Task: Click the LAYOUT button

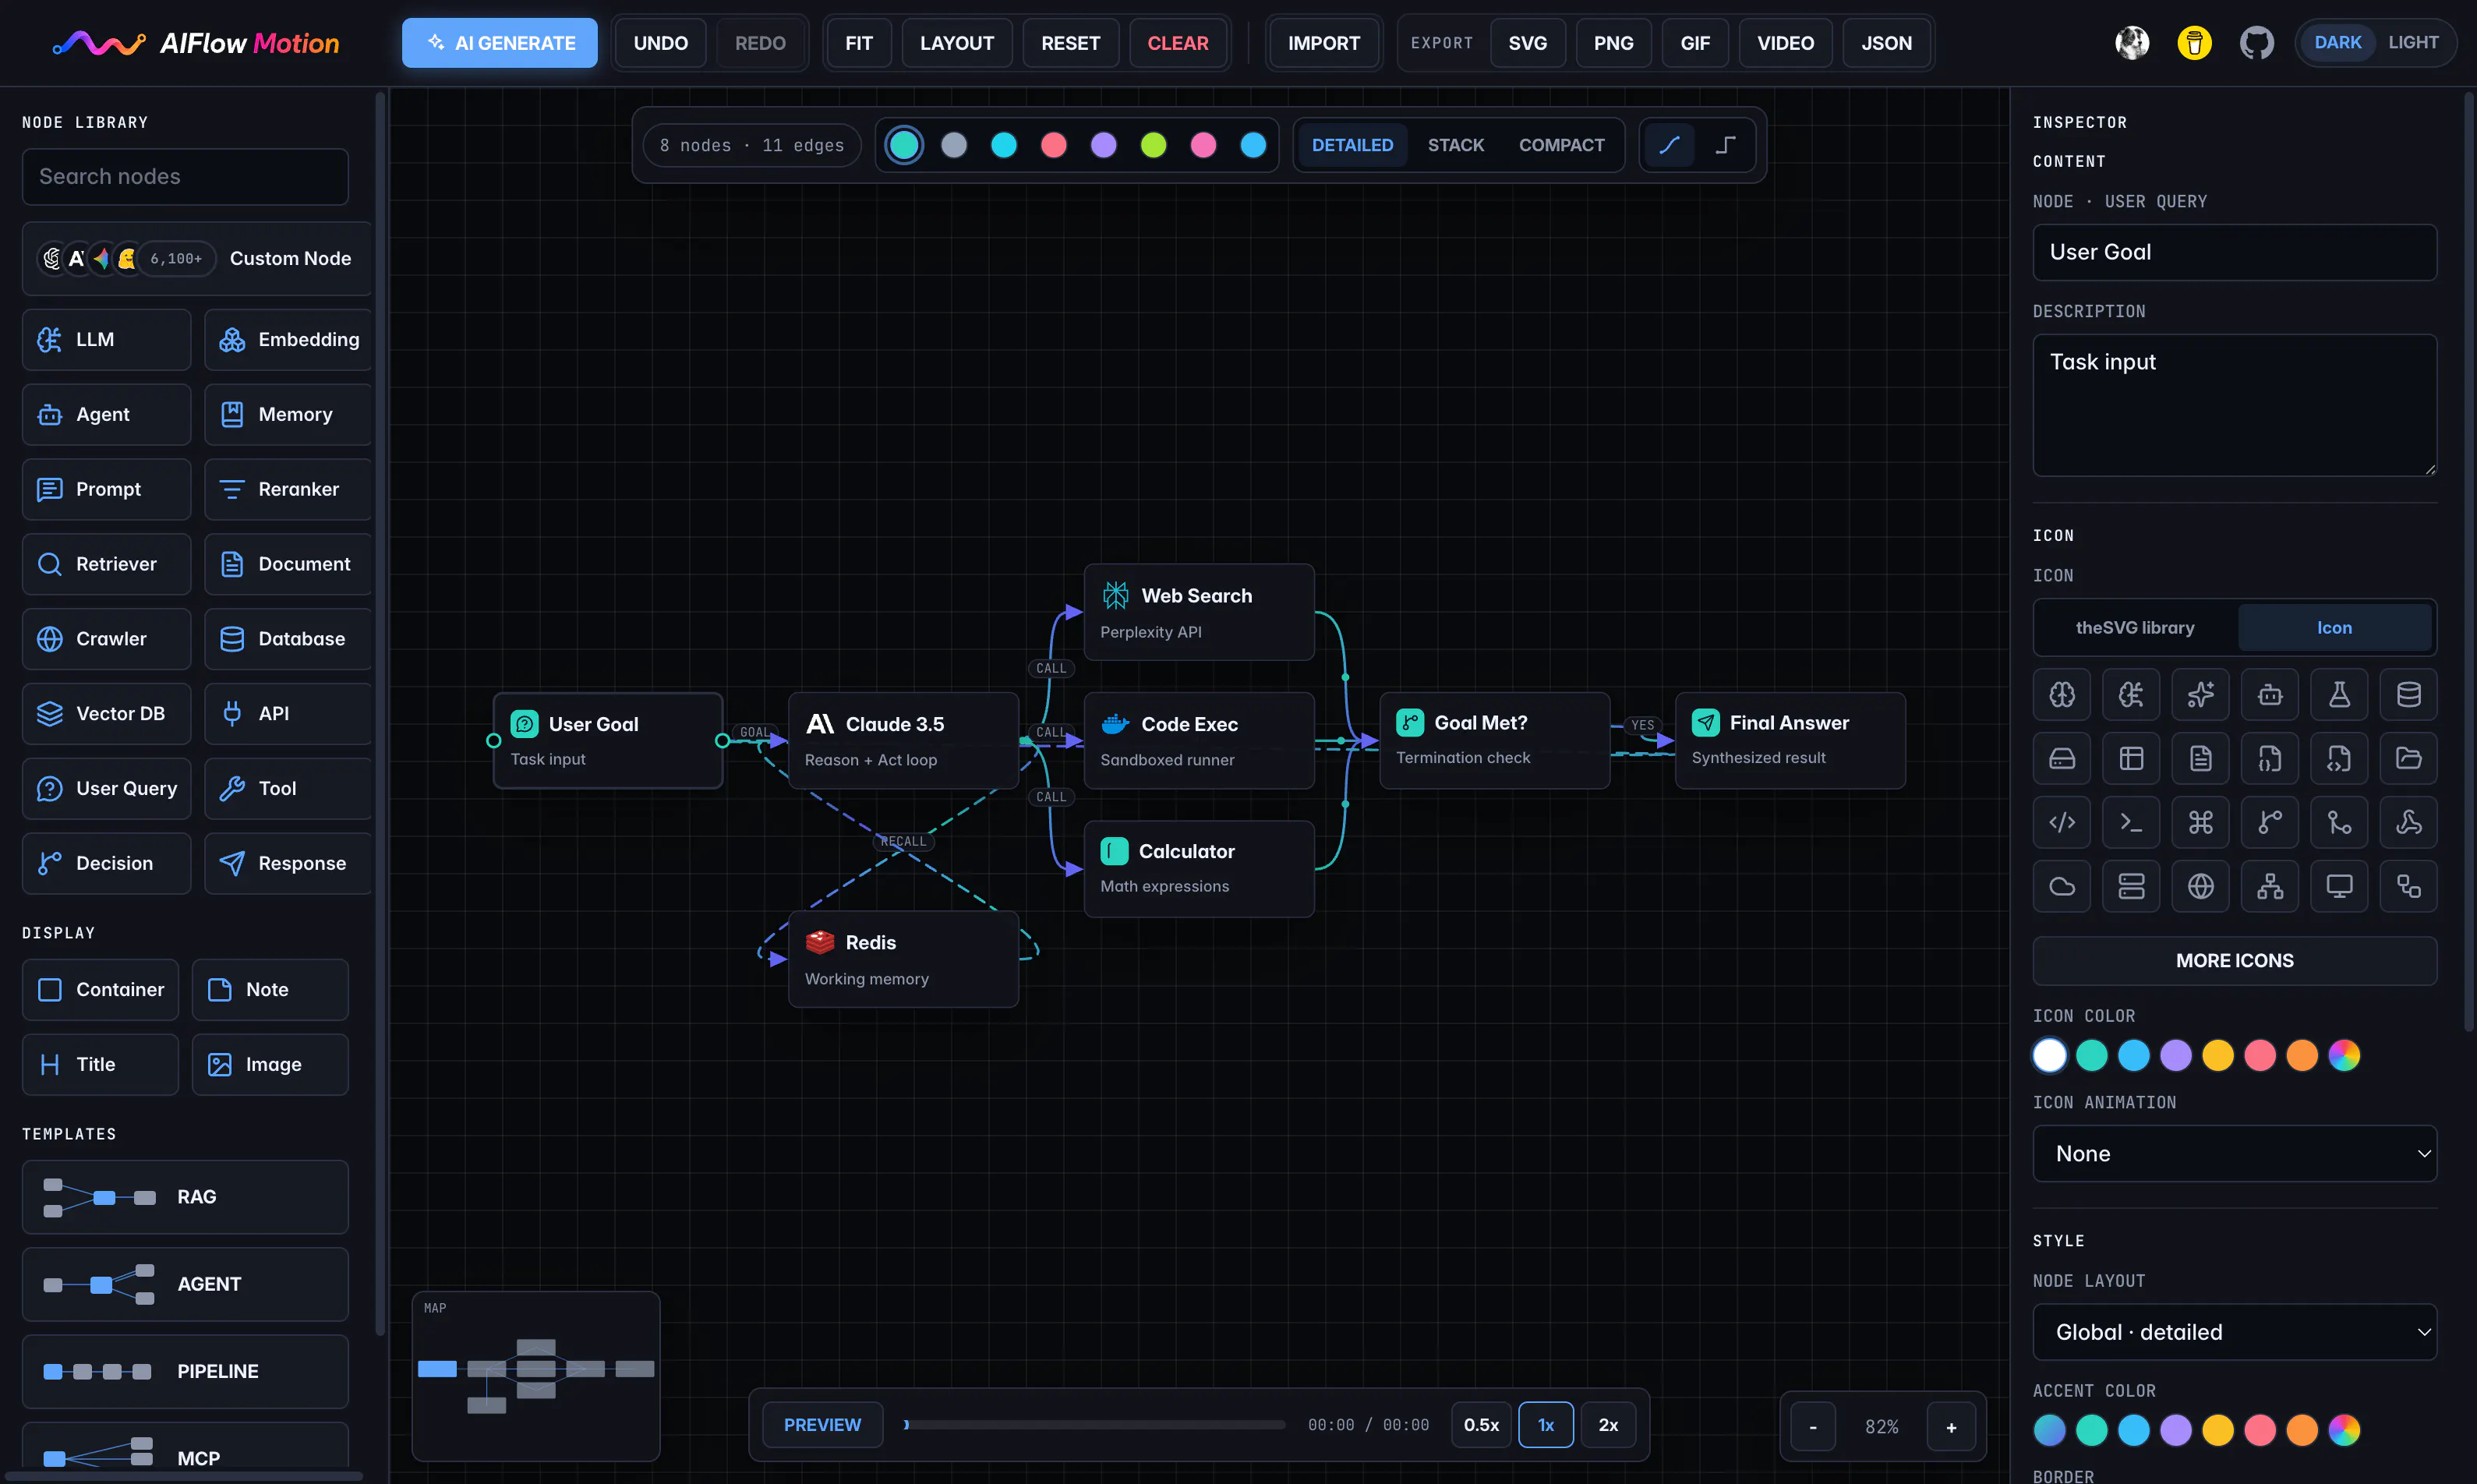Action: (x=956, y=43)
